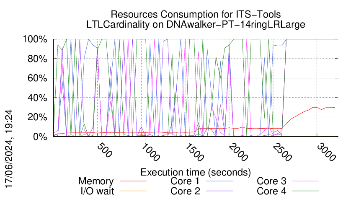Click the vertical date stamp '17/06/2024, 19:24'
The height and width of the screenshot is (199, 356).
9,149
